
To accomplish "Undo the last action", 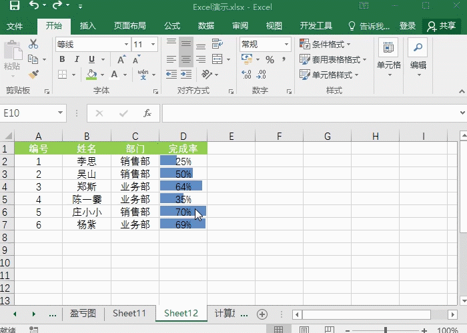I will (x=34, y=5).
